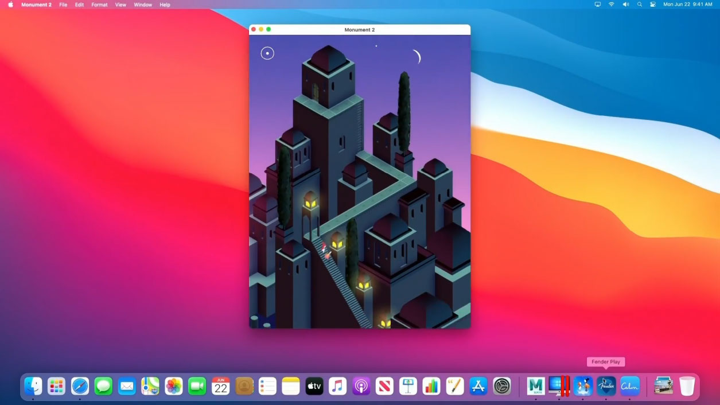
Task: Open the volume control in the menu bar
Action: (x=625, y=5)
